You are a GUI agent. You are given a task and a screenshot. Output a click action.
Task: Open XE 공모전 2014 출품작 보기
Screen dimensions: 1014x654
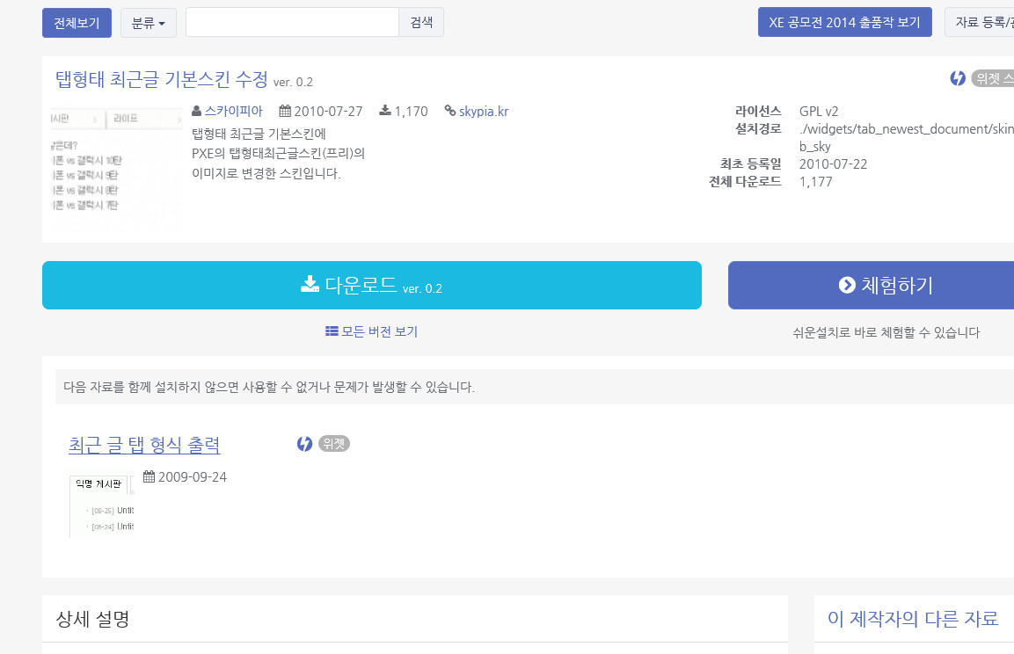pos(844,23)
